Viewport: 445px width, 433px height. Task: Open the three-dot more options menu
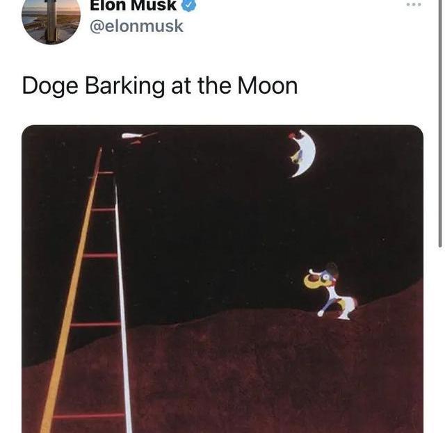[414, 5]
